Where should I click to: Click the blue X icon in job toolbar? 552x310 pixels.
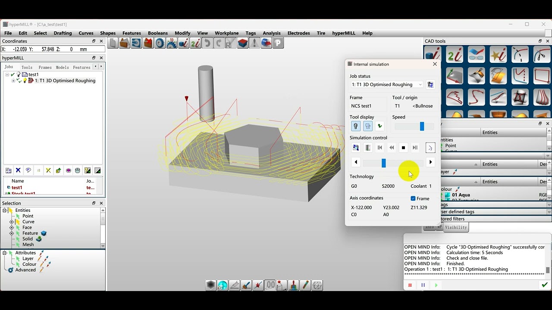(x=18, y=170)
